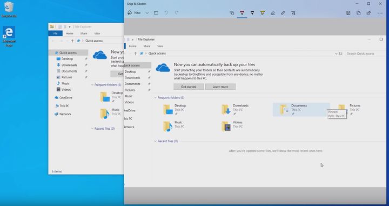Start a new snip with New button
The image size is (389, 206).
[x=134, y=12]
